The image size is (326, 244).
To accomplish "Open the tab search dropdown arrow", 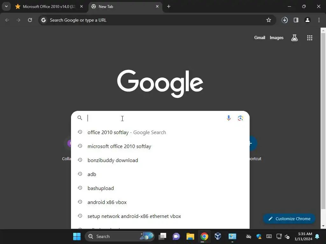I will point(6,6).
